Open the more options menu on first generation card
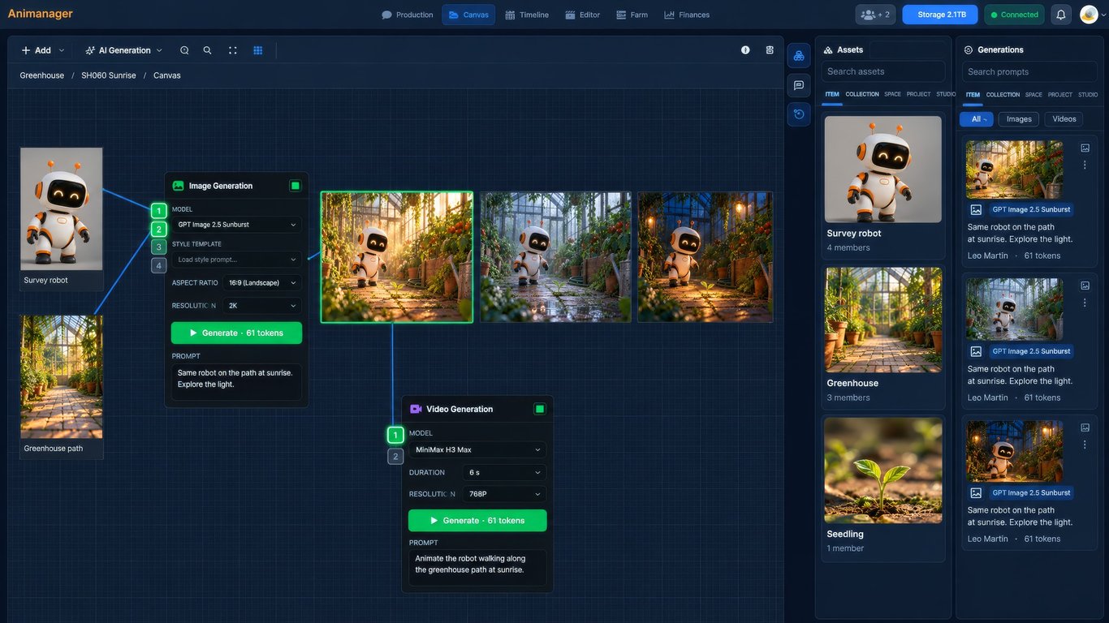Screen dimensions: 1109x623 tap(1085, 165)
